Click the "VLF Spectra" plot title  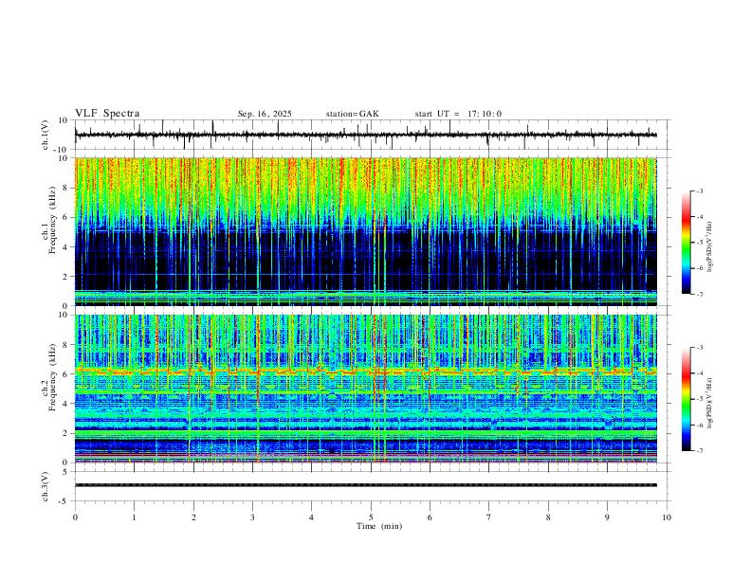(x=107, y=114)
